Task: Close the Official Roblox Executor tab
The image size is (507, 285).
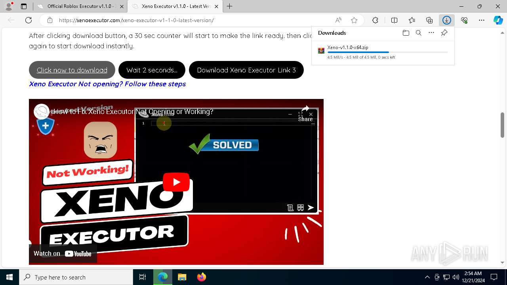Action: pyautogui.click(x=122, y=6)
